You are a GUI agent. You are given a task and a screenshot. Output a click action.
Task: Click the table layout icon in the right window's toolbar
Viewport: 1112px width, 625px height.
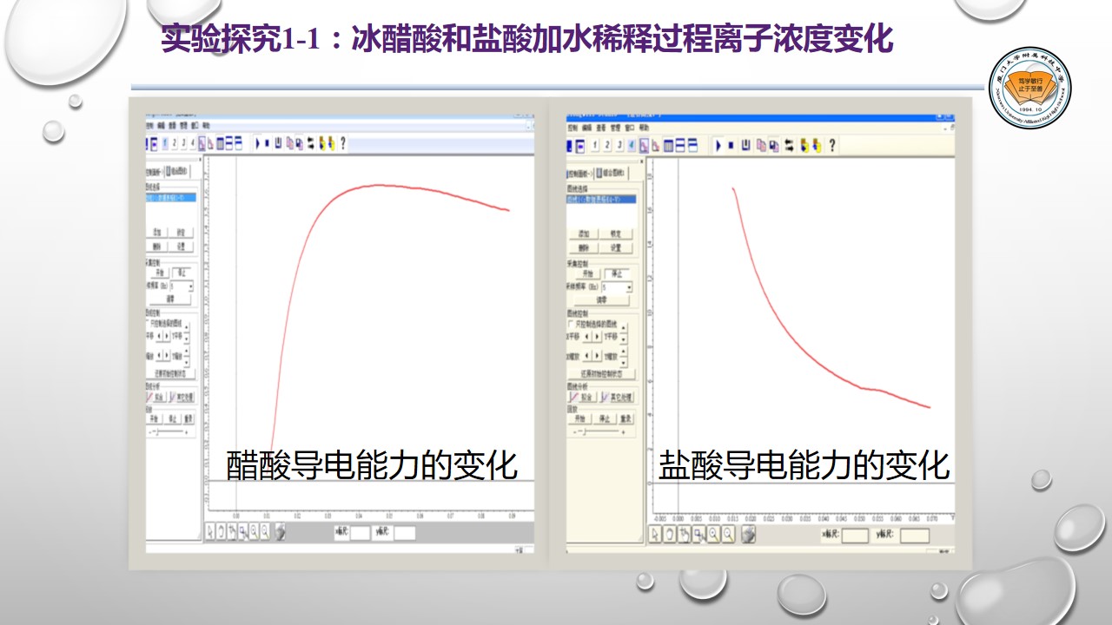[668, 145]
